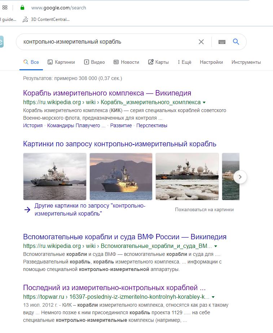Open the first ship image thumbnail

pyautogui.click(x=55, y=177)
